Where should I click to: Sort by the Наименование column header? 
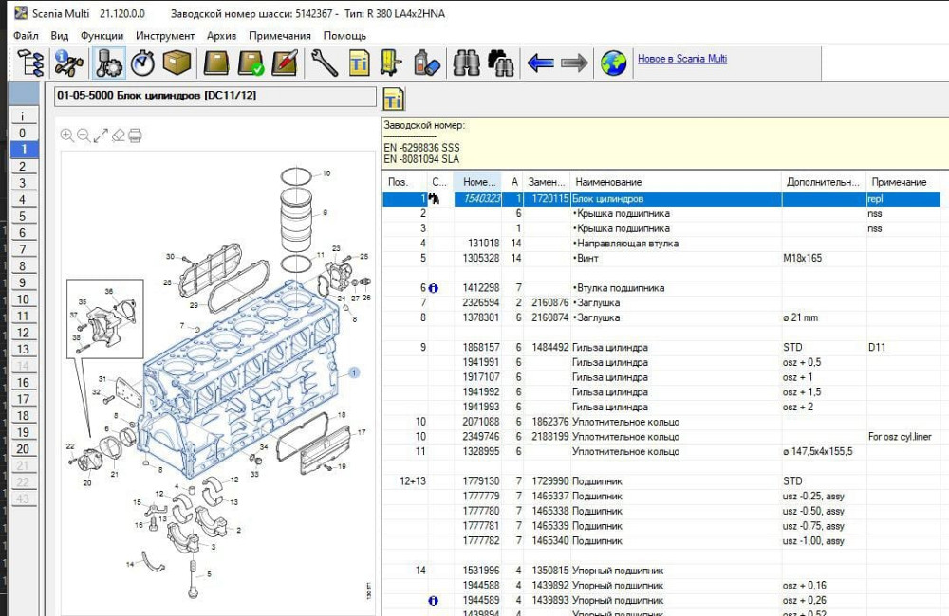[x=608, y=182]
